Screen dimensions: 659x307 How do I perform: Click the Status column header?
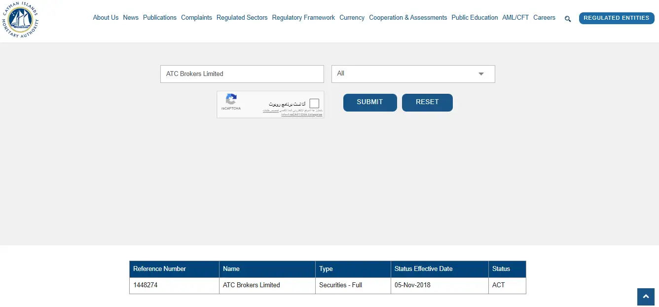click(507, 269)
